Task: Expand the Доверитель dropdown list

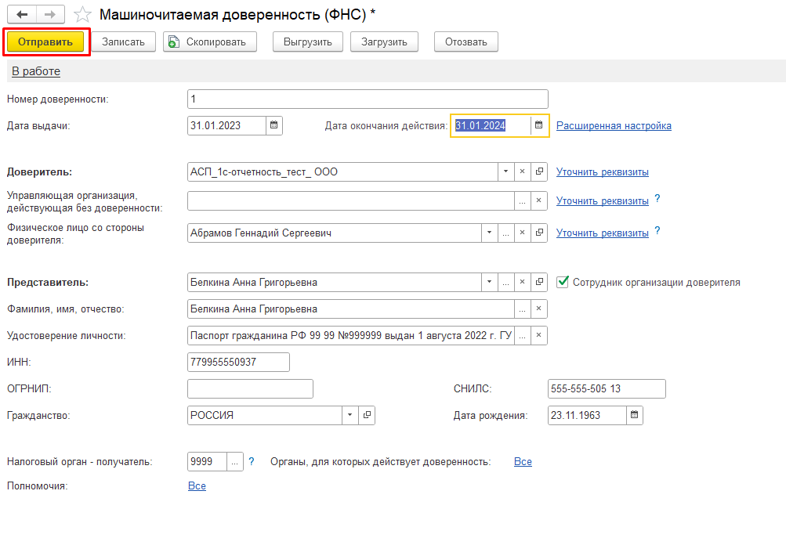Action: [x=505, y=171]
